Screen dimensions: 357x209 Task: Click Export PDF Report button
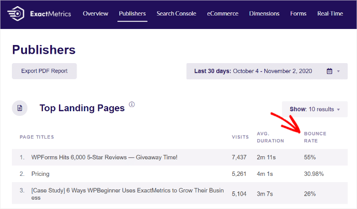[x=44, y=71]
